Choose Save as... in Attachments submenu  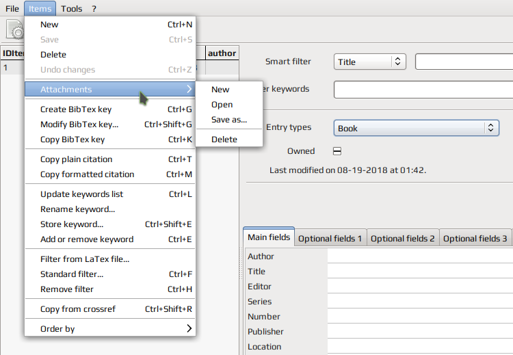(x=229, y=120)
